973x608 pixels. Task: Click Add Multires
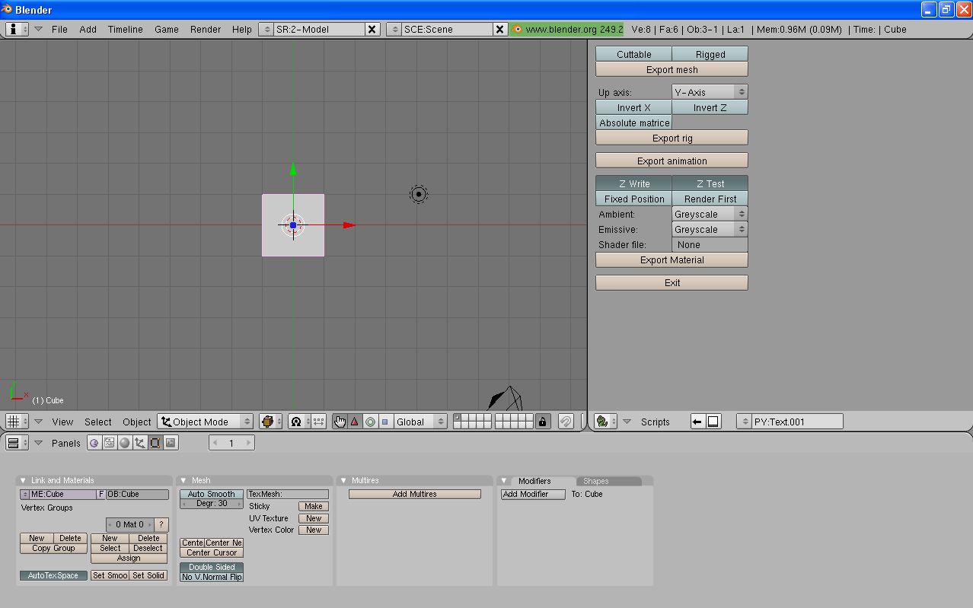(x=415, y=494)
